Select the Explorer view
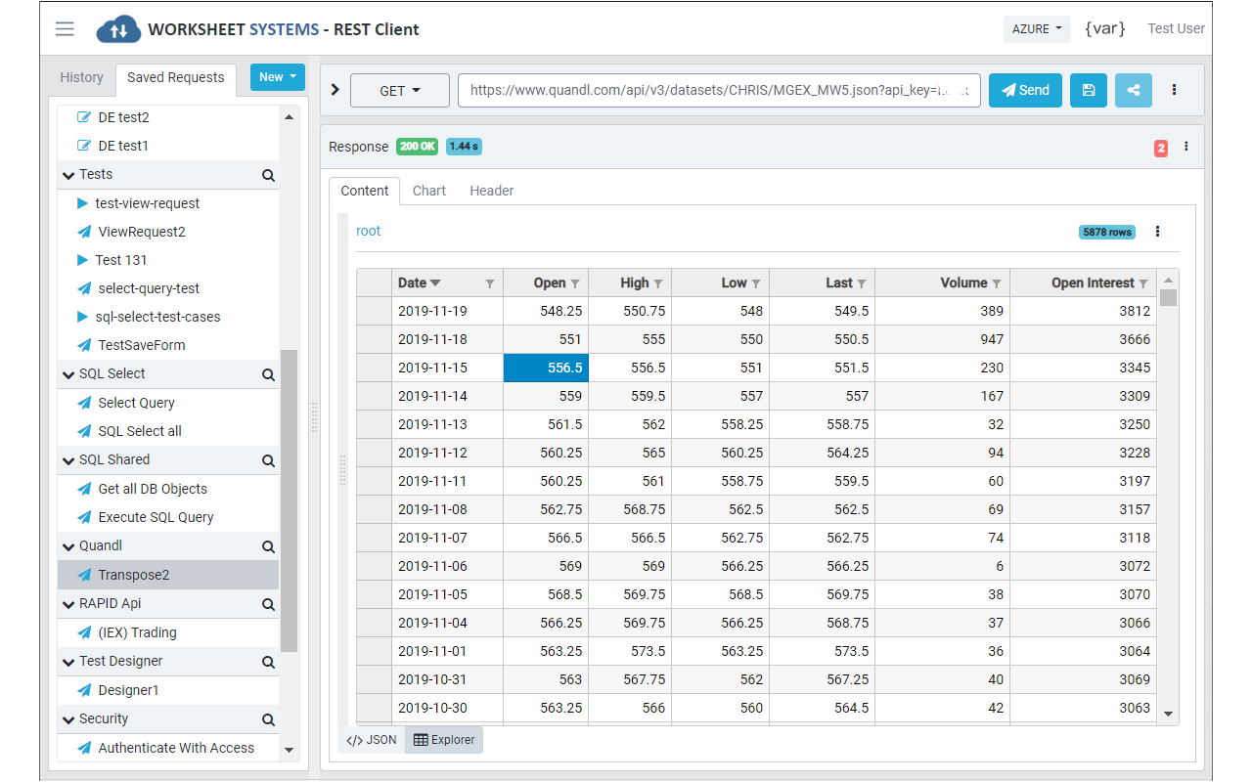 point(444,740)
